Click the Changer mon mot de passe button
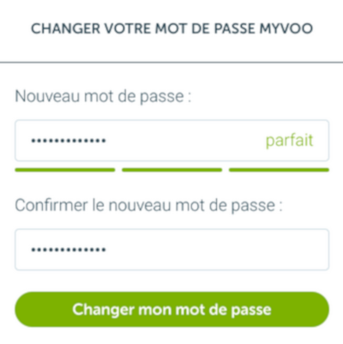The height and width of the screenshot is (344, 343). [x=171, y=310]
